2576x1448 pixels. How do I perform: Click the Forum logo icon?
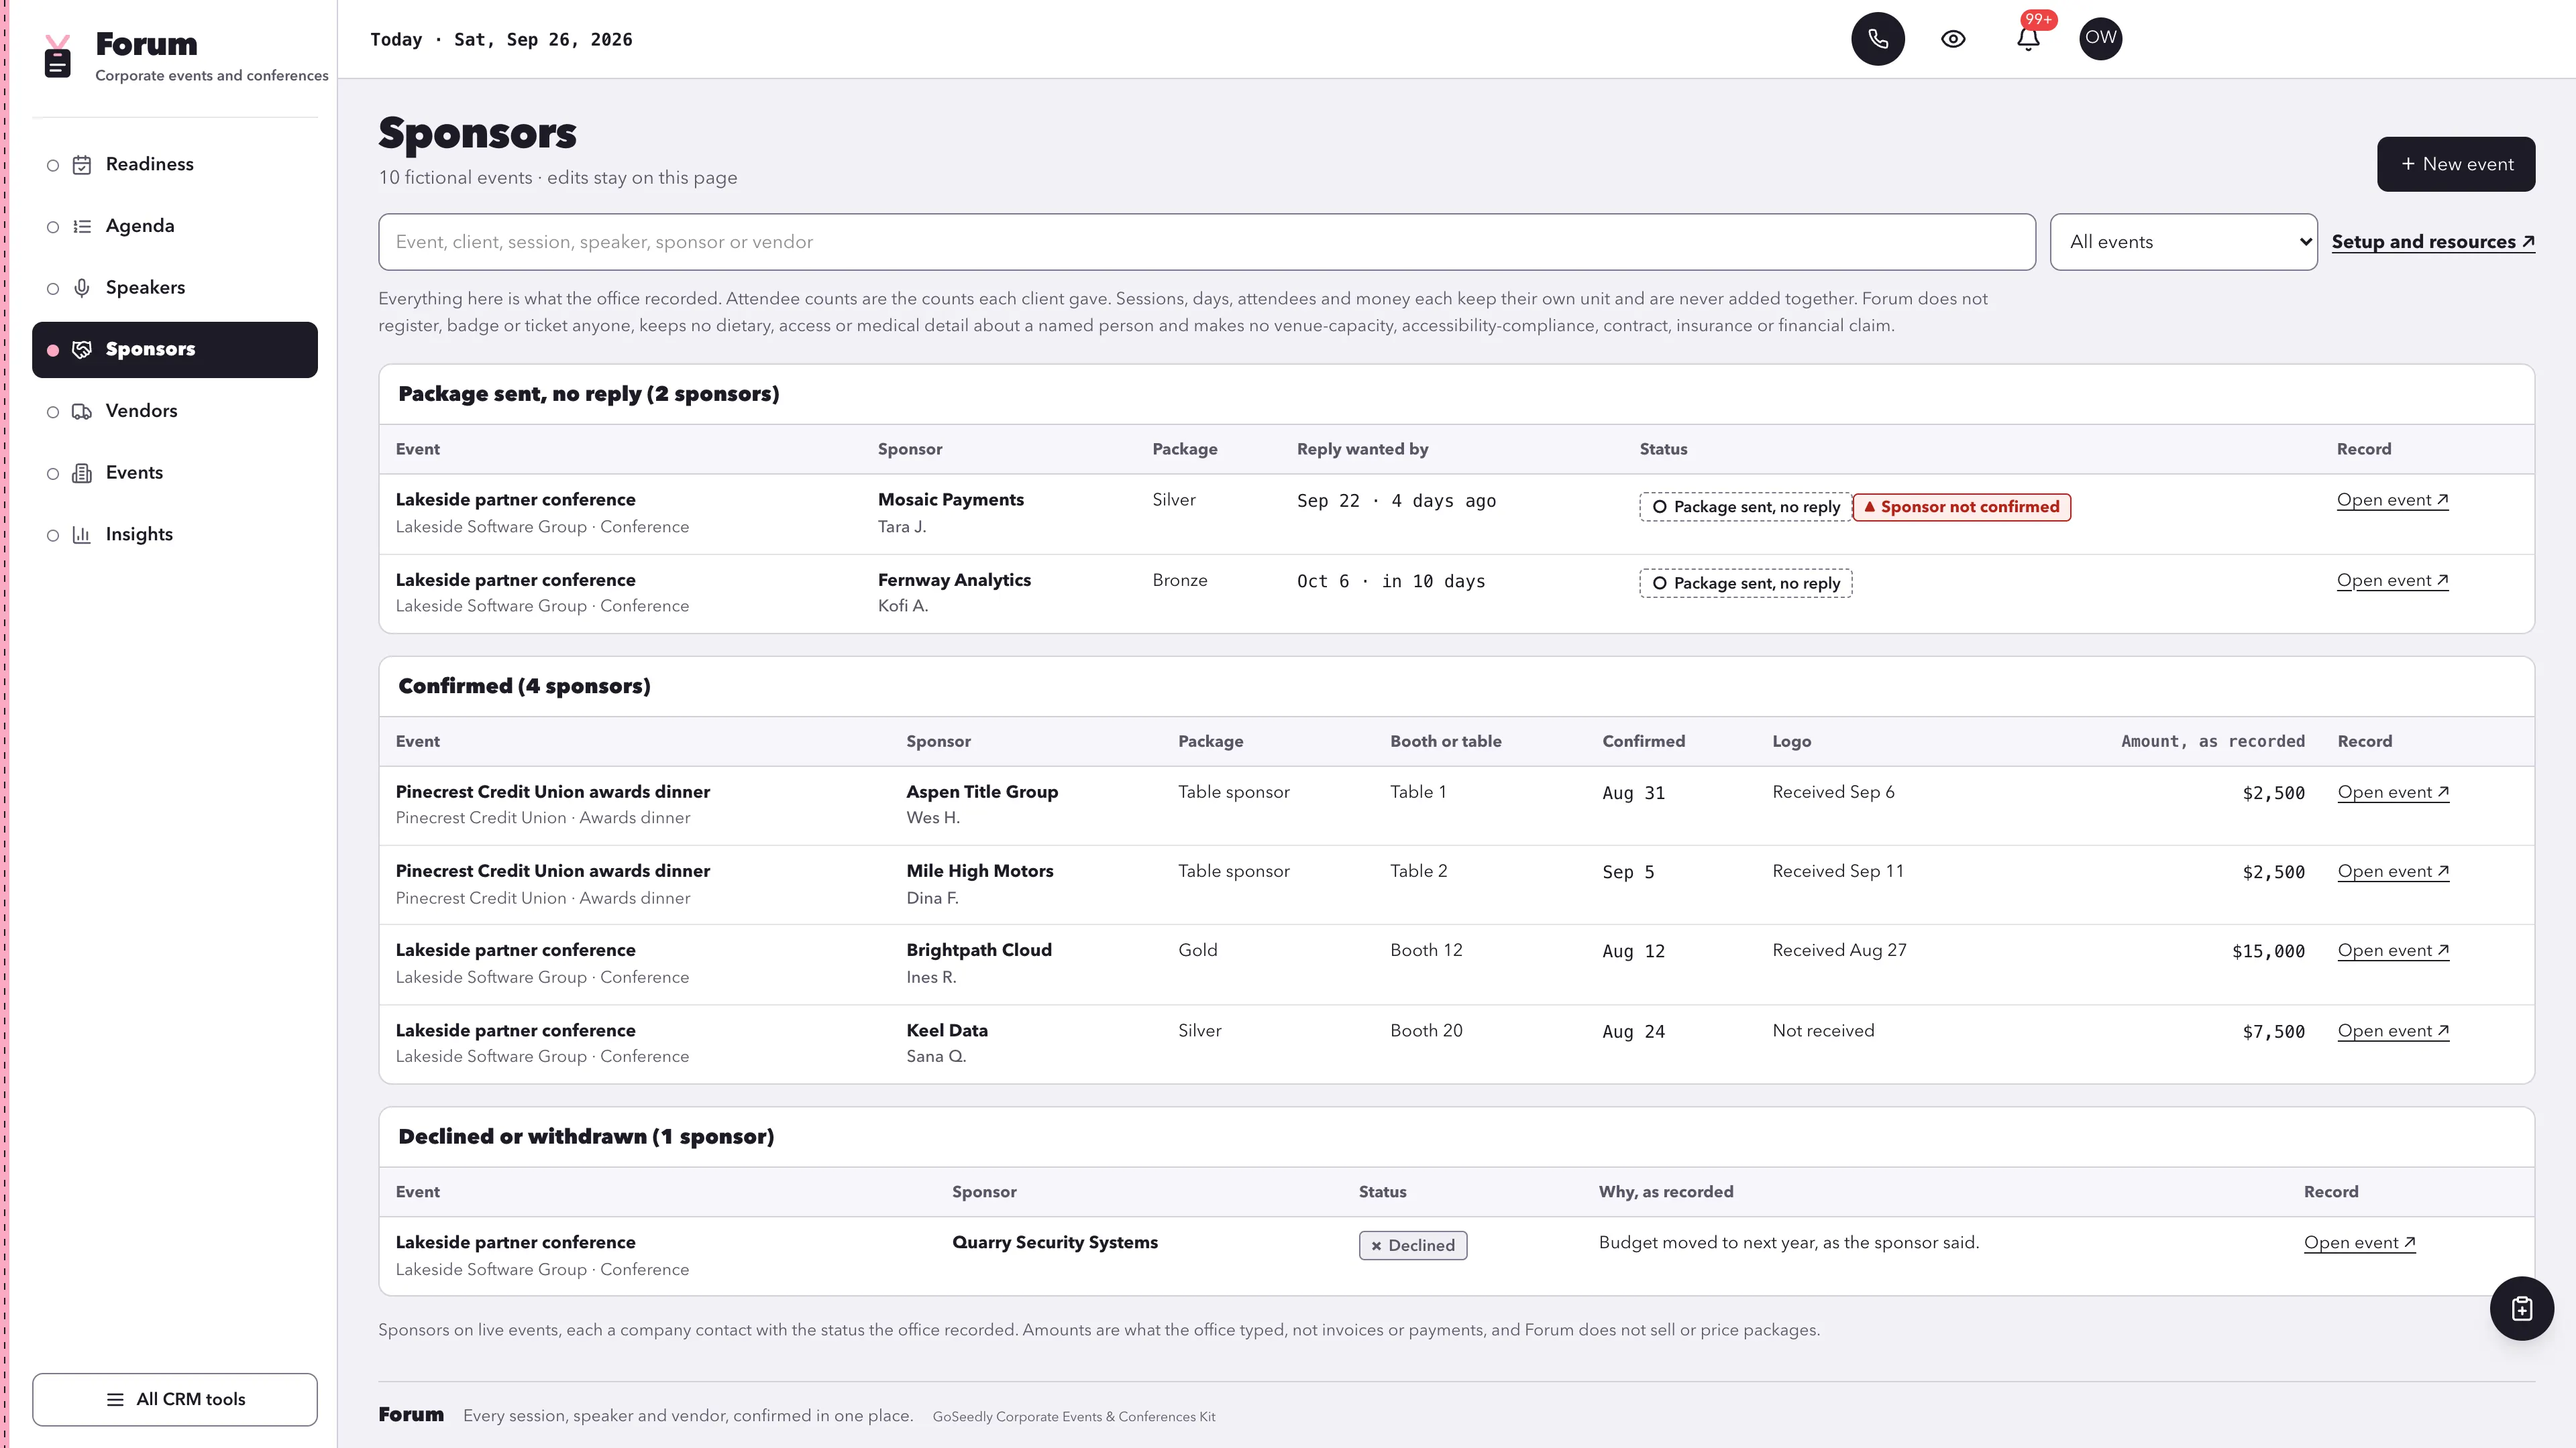click(58, 56)
